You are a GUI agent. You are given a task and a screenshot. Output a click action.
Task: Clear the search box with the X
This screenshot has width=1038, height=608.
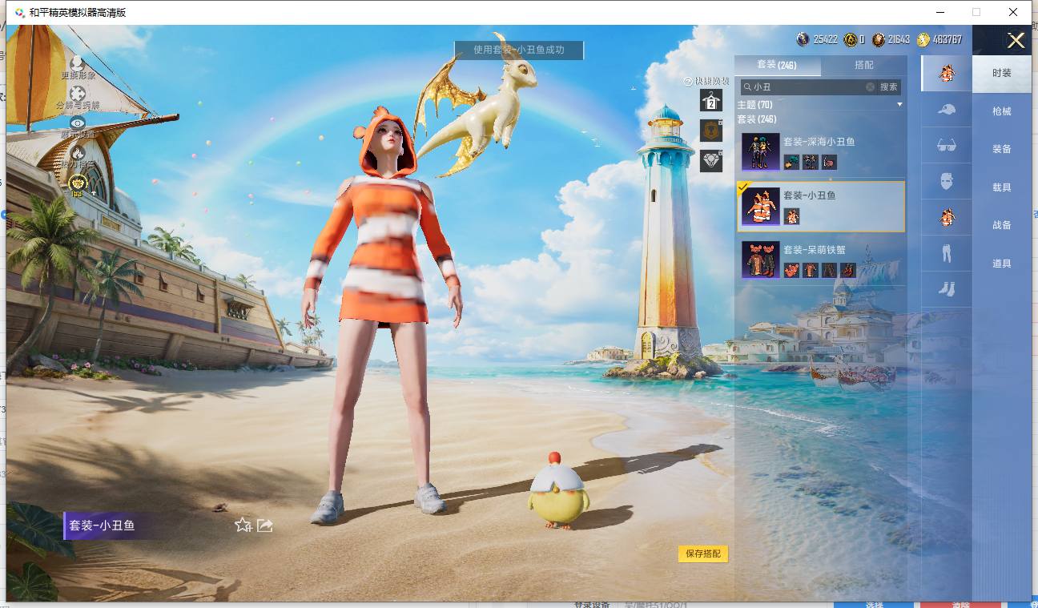(x=870, y=87)
